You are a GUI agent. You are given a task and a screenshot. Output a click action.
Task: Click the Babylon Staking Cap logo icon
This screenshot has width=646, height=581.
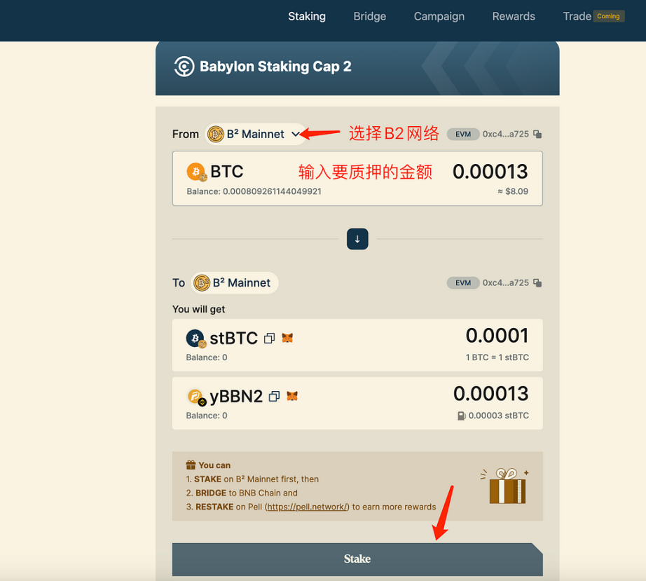point(184,67)
